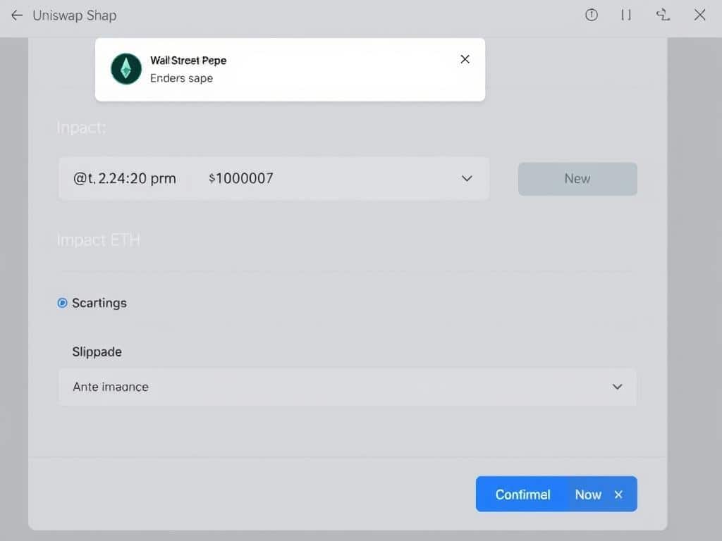Select the Impact ETH section header
This screenshot has width=722, height=541.
99,240
